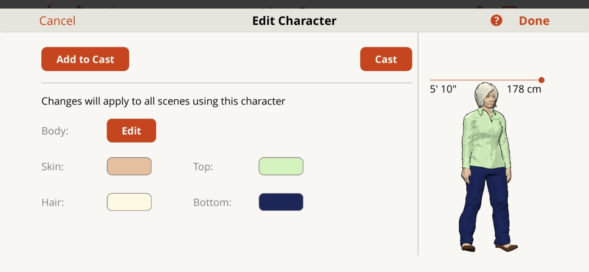Change the Bottom clothing color
Viewport: 589px width, 272px height.
coord(281,202)
